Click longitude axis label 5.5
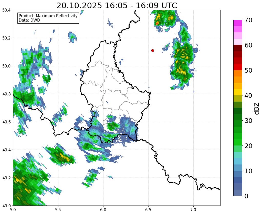Screen dimensions: 262x214 tap(58, 210)
